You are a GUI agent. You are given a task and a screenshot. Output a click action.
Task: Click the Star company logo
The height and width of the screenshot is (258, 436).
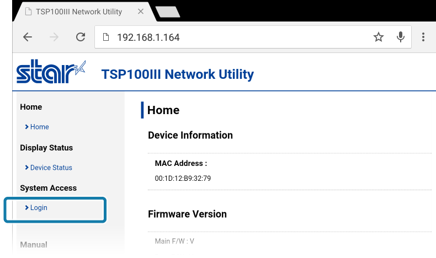coord(51,71)
